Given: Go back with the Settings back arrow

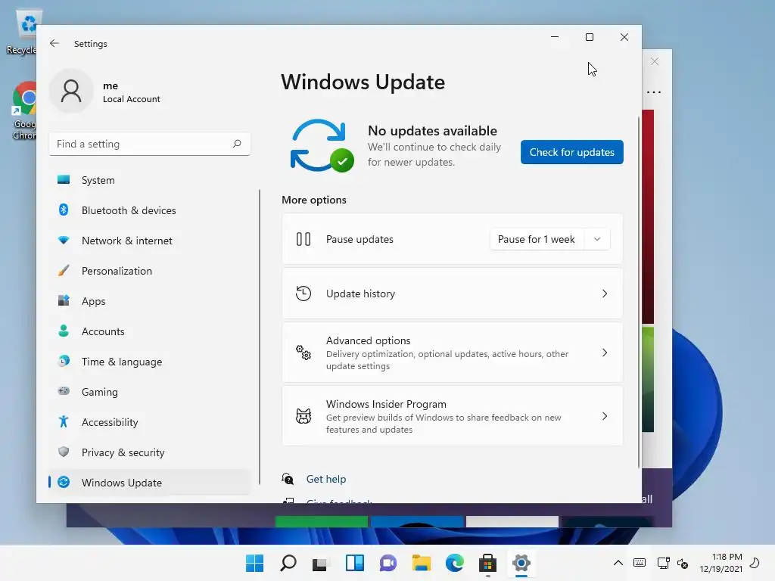Looking at the screenshot, I should (54, 43).
